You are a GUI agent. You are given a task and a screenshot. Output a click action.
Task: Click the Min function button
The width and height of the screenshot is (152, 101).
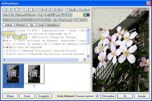tap(12, 15)
